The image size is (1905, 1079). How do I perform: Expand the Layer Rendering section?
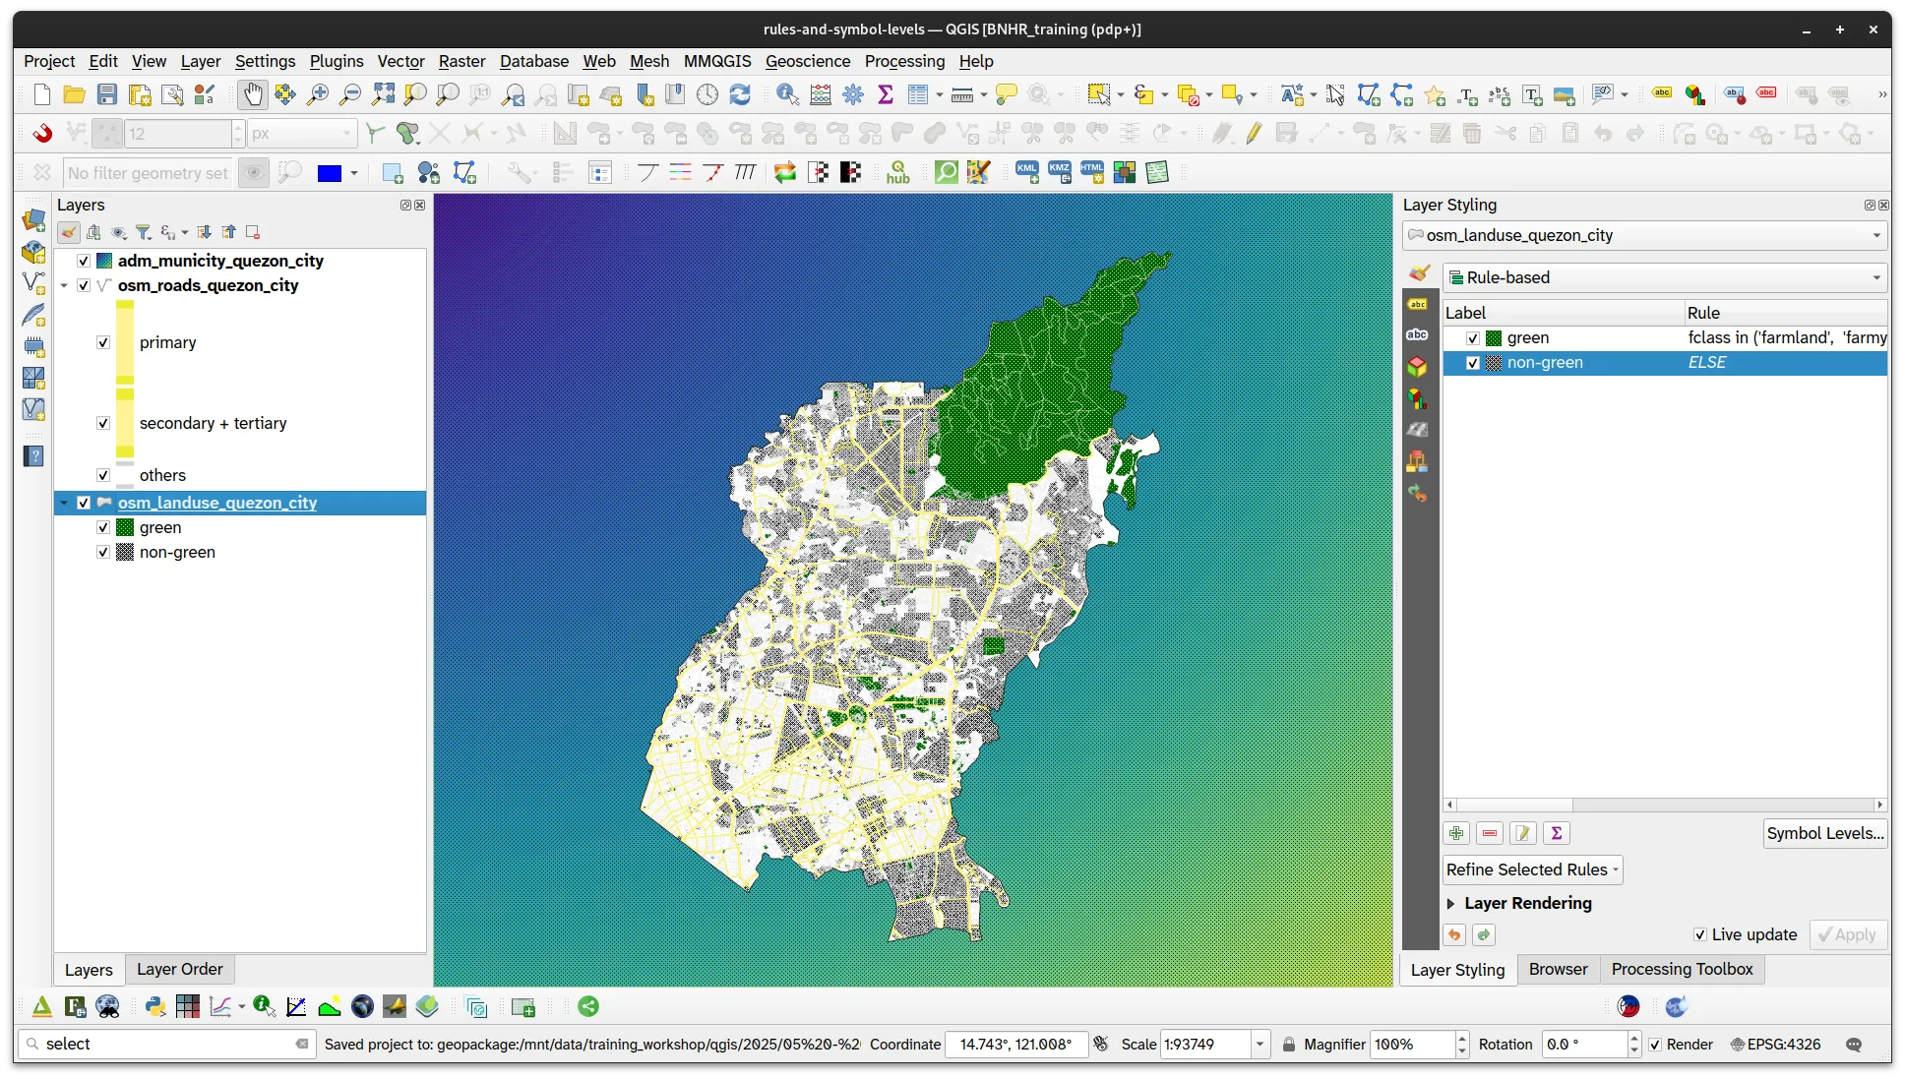tap(1450, 903)
